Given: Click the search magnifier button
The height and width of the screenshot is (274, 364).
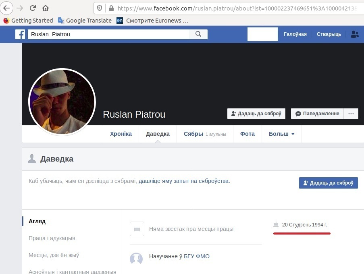Looking at the screenshot, I should click(x=198, y=34).
